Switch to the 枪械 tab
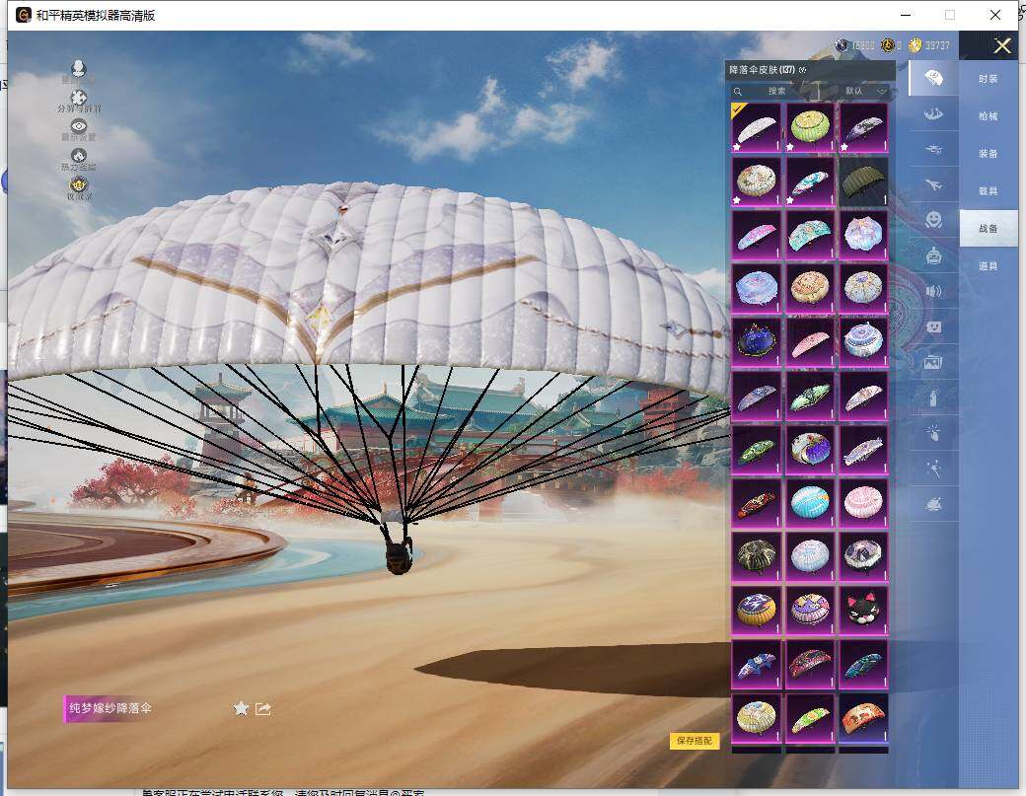The image size is (1026, 796). coord(989,115)
